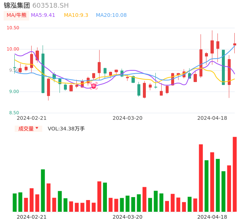
Task: Click the MA10:9.3 legend label
Action: coord(76,15)
